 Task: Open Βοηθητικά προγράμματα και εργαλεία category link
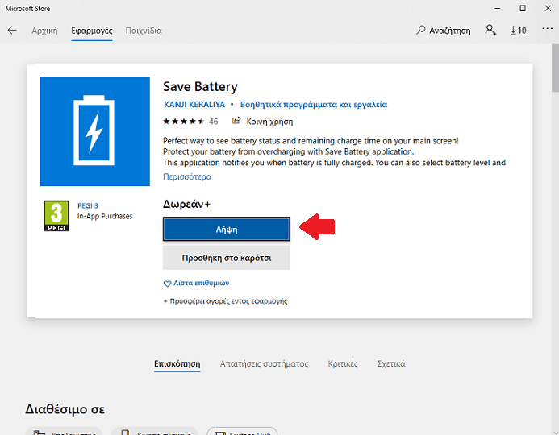click(x=314, y=104)
